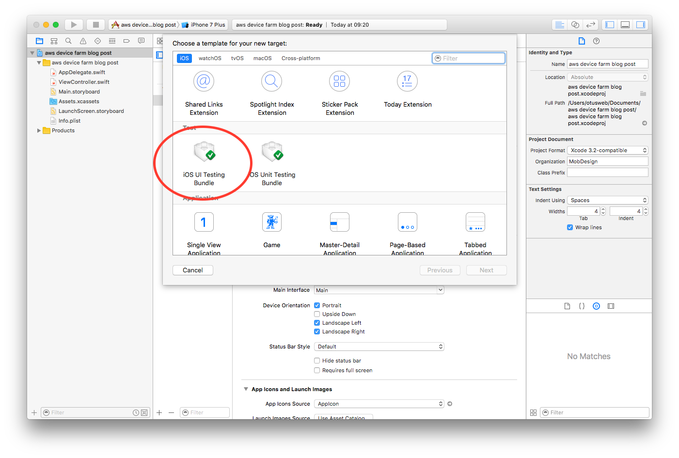Select the tvOS platform tab
The width and height of the screenshot is (679, 458).
(237, 58)
